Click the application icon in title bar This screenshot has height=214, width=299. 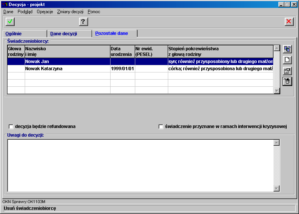coord(4,4)
